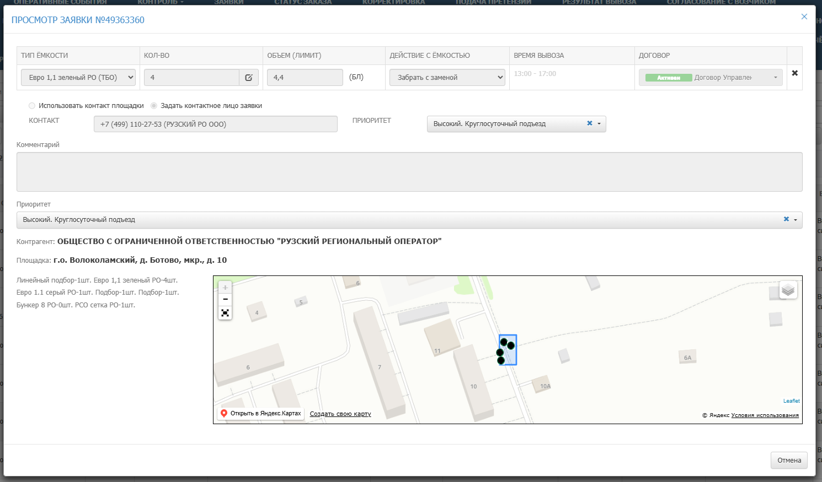
Task: Open the Договор contract dropdown
Action: tap(711, 78)
